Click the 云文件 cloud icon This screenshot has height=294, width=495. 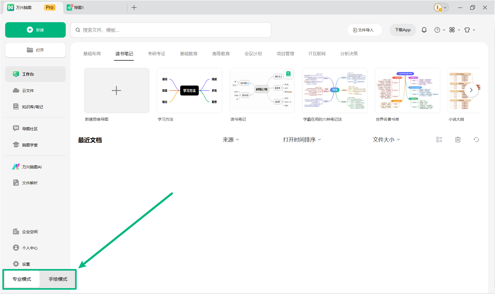[x=16, y=90]
